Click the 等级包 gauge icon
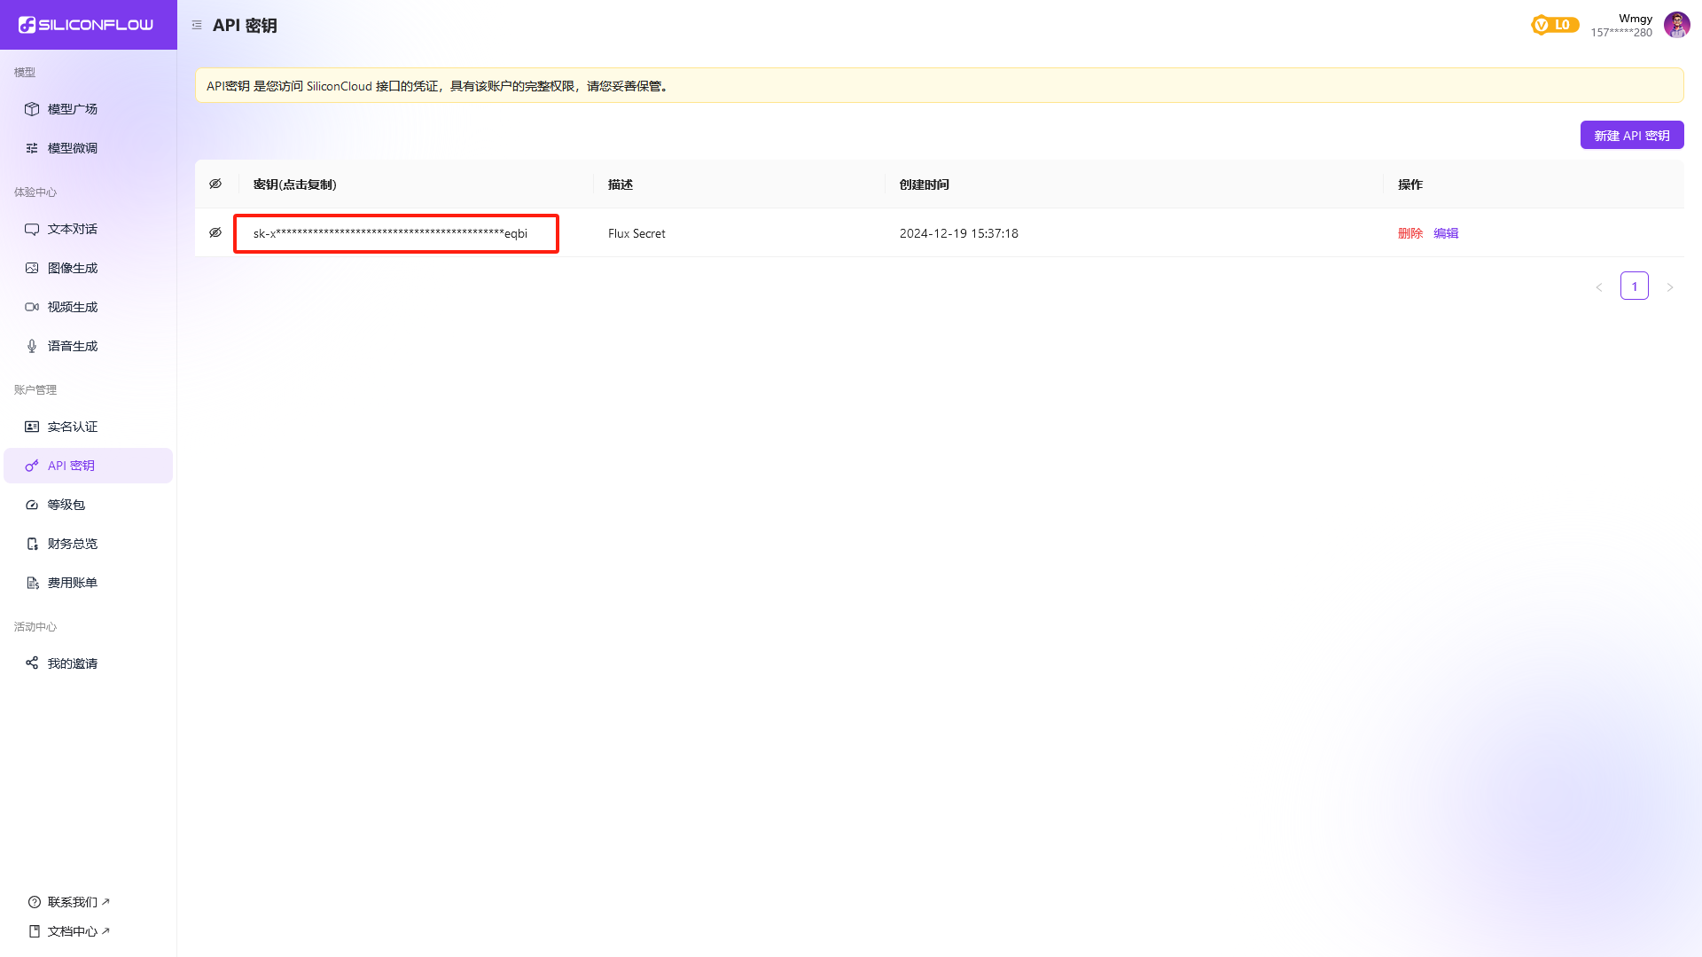1702x957 pixels. pyautogui.click(x=32, y=505)
